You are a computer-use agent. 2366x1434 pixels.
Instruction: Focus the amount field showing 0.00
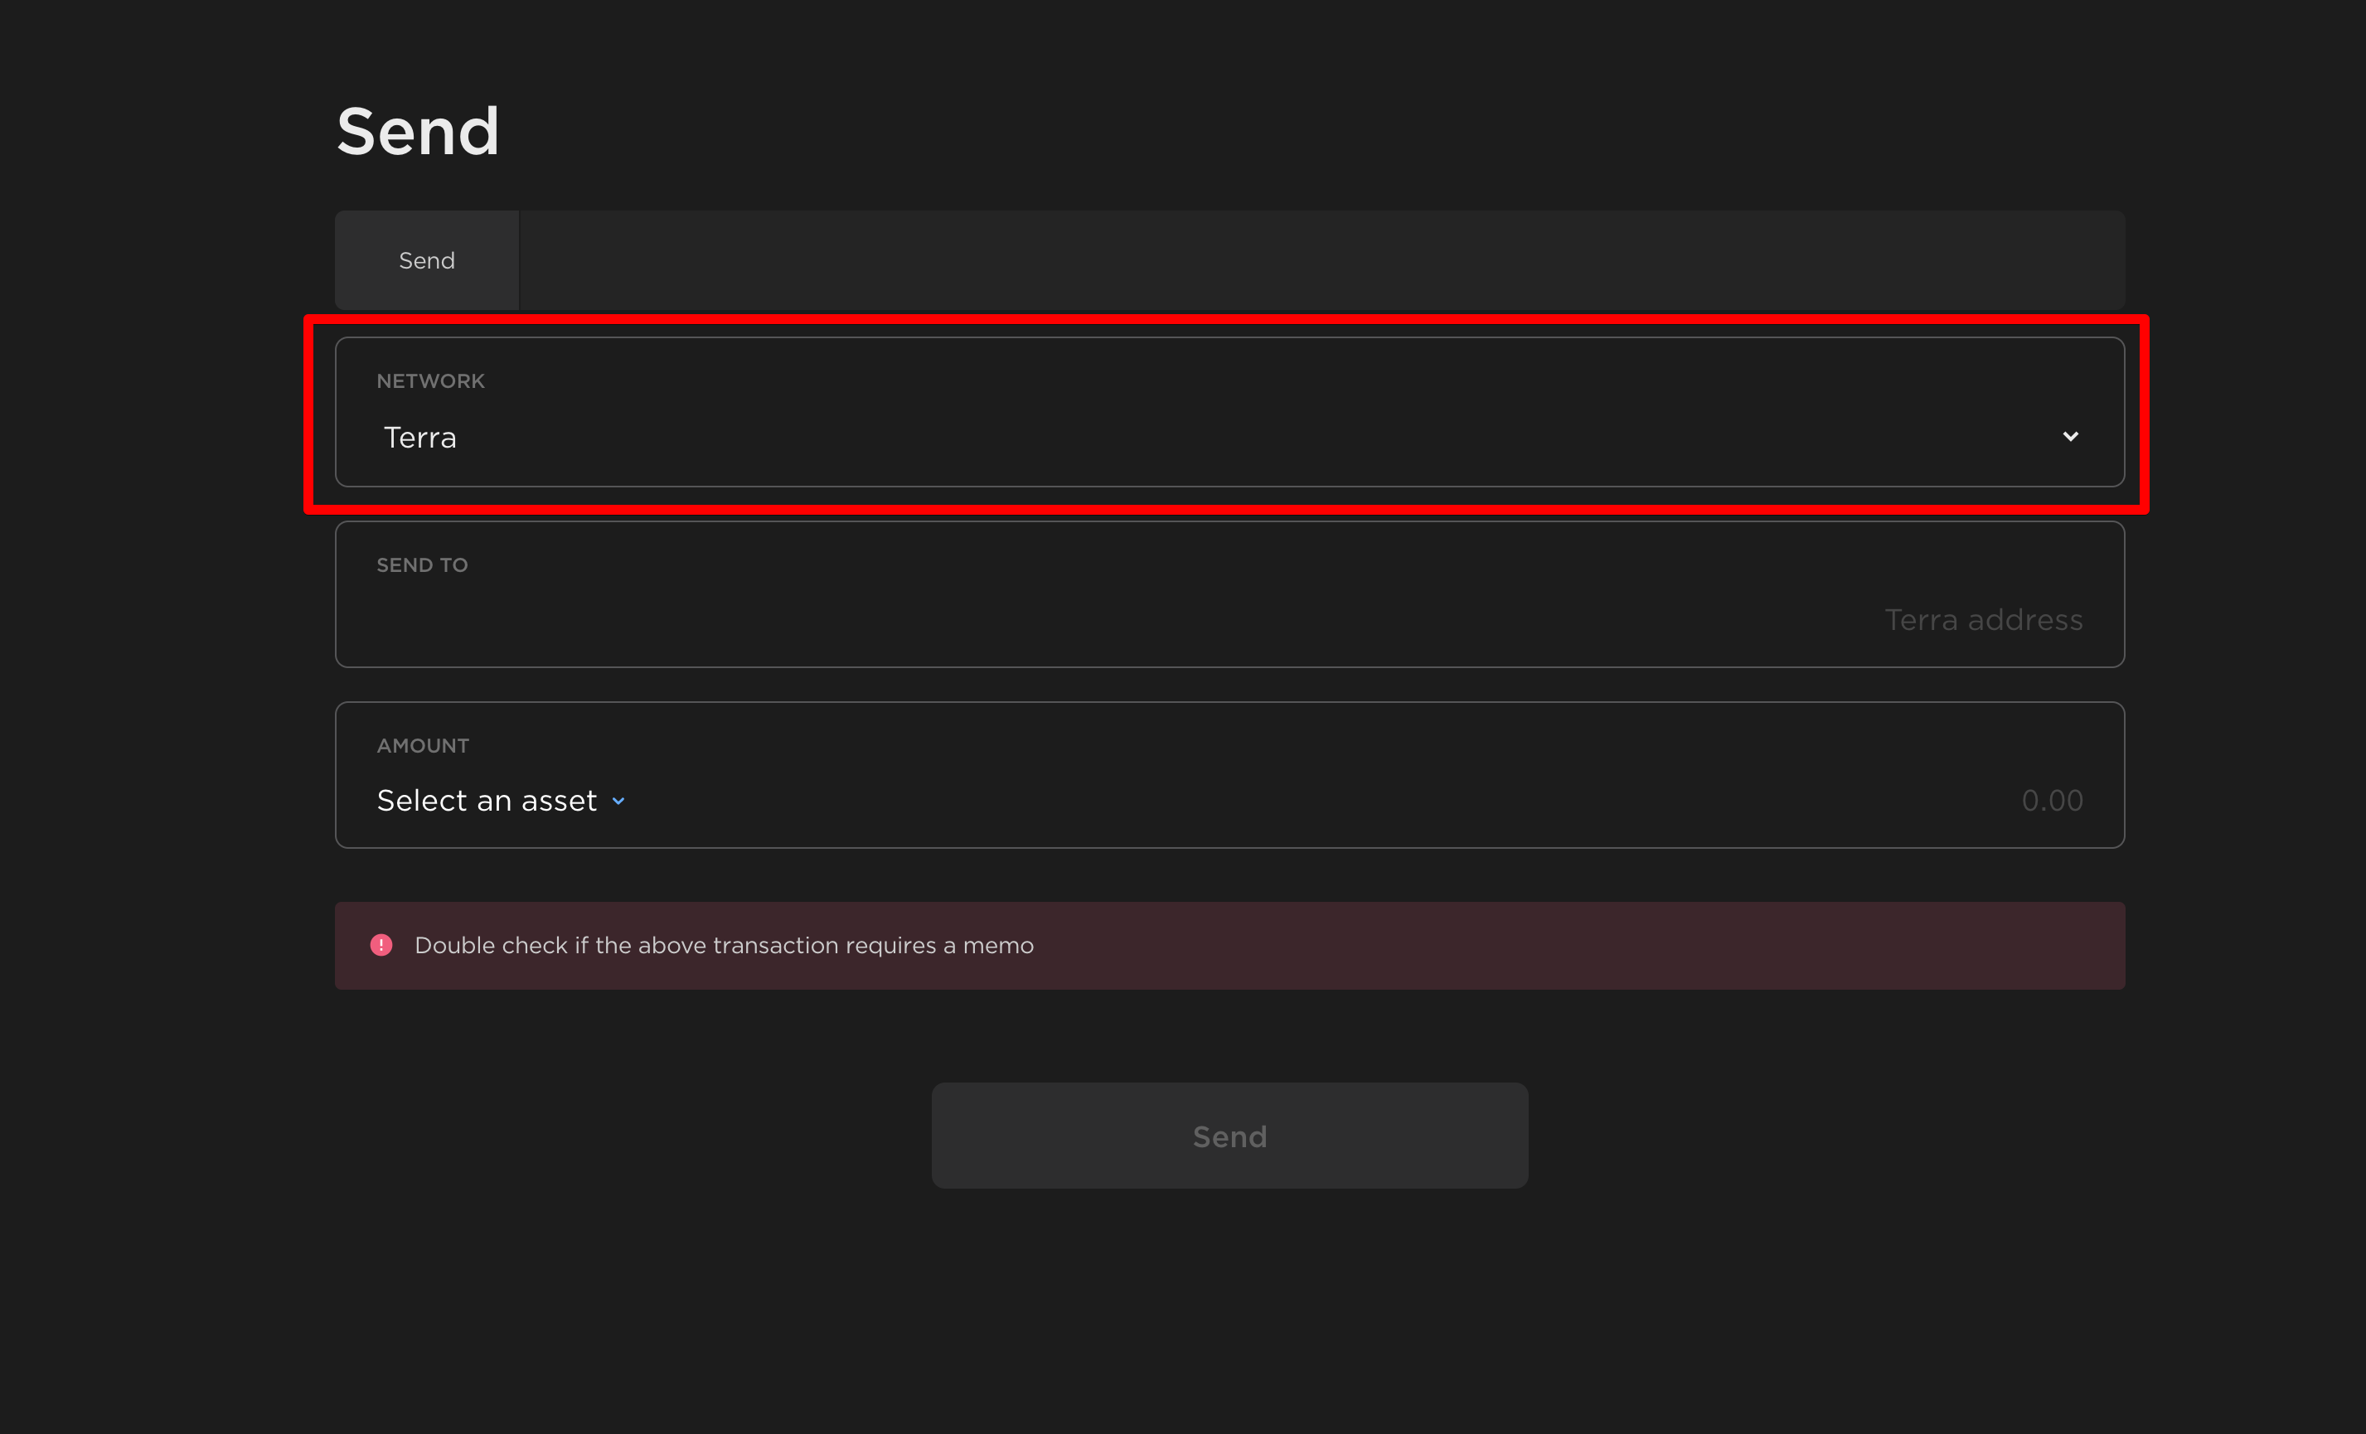(x=2051, y=801)
